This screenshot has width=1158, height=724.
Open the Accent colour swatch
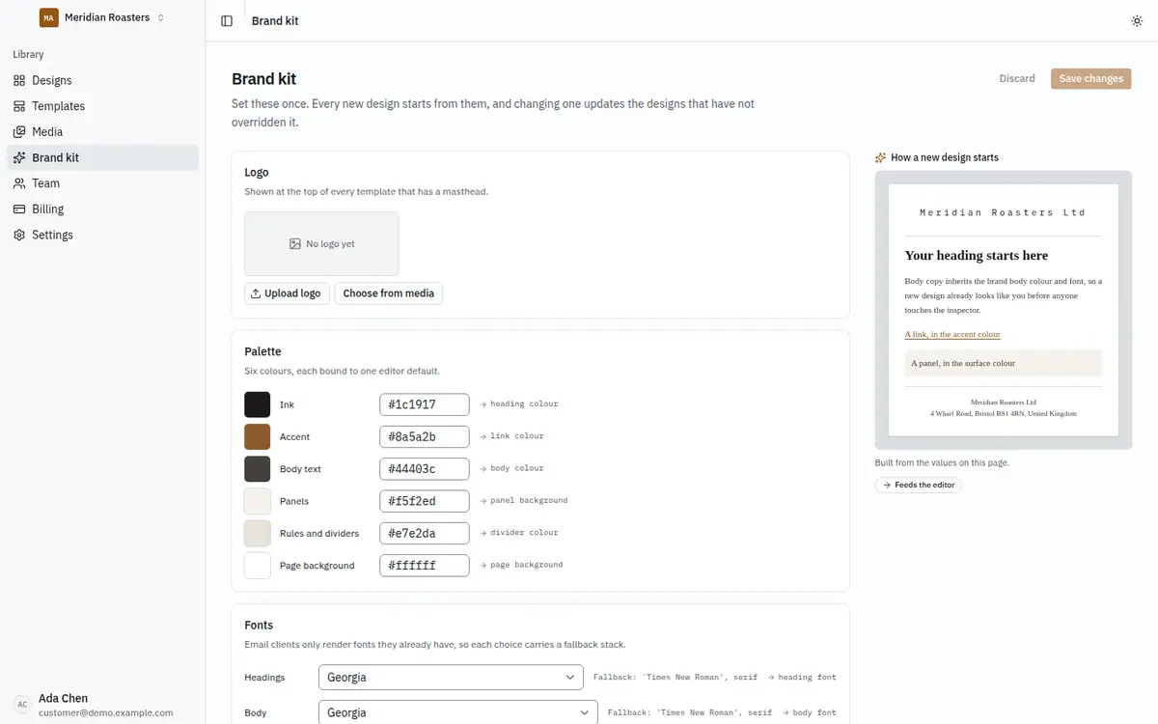coord(258,436)
